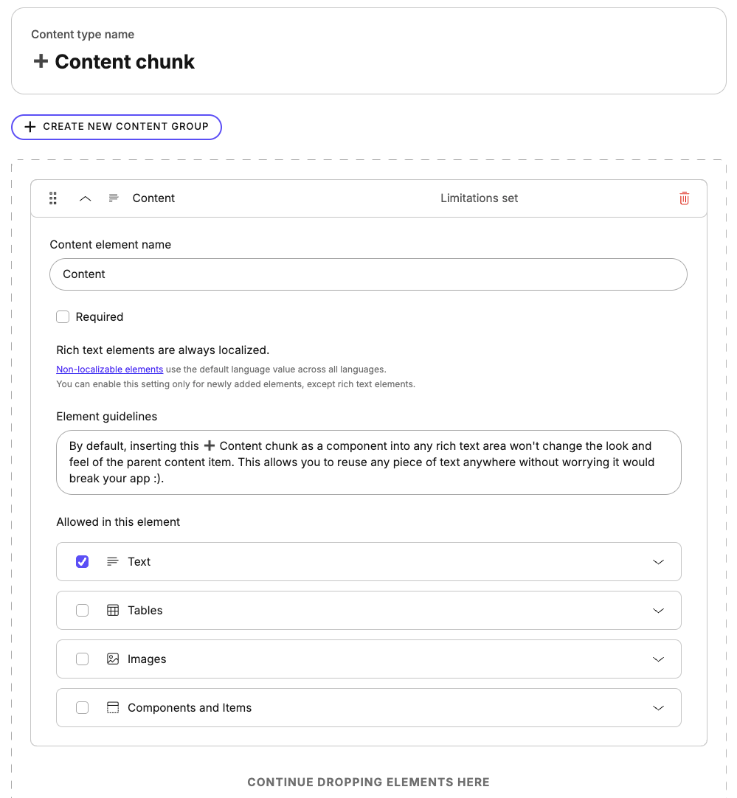This screenshot has width=737, height=798.
Task: Click the picture icon next to Images
Action: click(112, 659)
